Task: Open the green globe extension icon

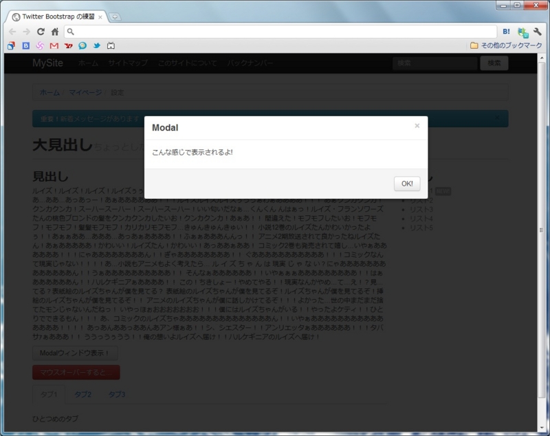Action: tap(522, 32)
